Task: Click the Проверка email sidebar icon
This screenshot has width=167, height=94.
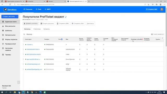Action: pos(3,44)
